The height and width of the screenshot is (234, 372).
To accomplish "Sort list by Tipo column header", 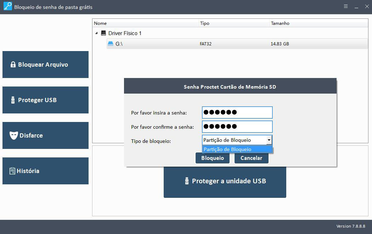I will point(204,23).
